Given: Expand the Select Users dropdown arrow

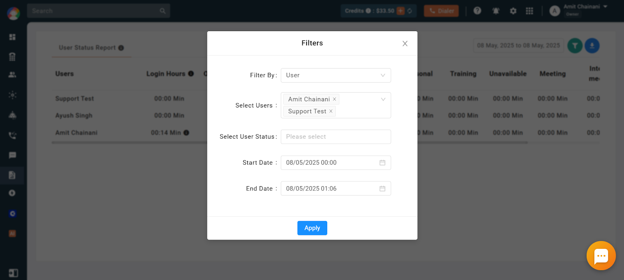Looking at the screenshot, I should click(x=383, y=99).
